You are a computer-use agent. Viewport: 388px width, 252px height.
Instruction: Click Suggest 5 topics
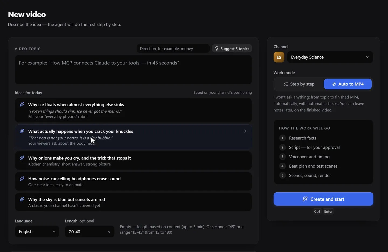point(232,49)
